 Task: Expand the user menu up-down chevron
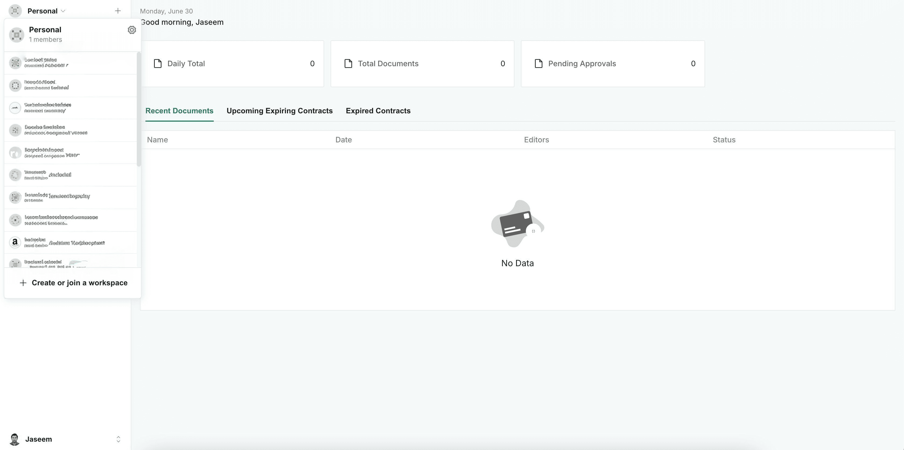tap(118, 439)
